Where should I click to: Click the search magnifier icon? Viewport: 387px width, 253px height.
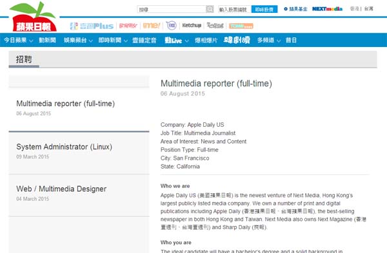(x=210, y=9)
